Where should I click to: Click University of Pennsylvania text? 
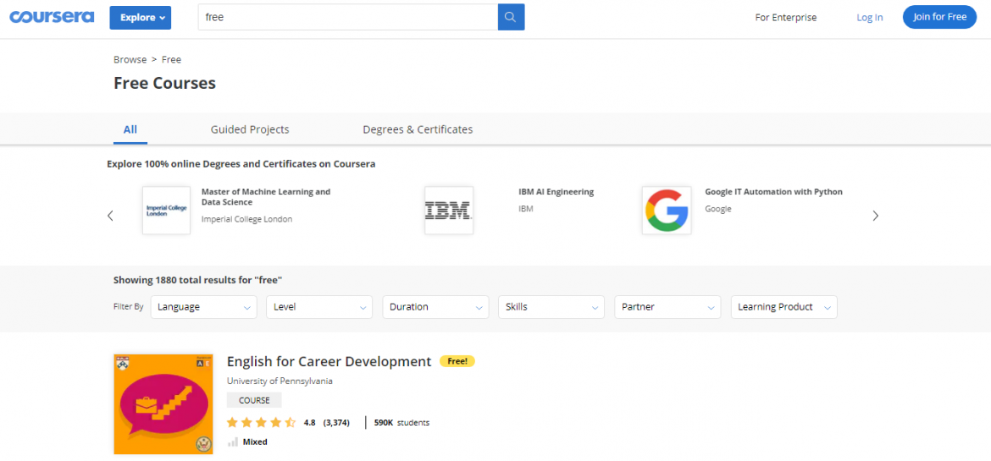point(280,381)
